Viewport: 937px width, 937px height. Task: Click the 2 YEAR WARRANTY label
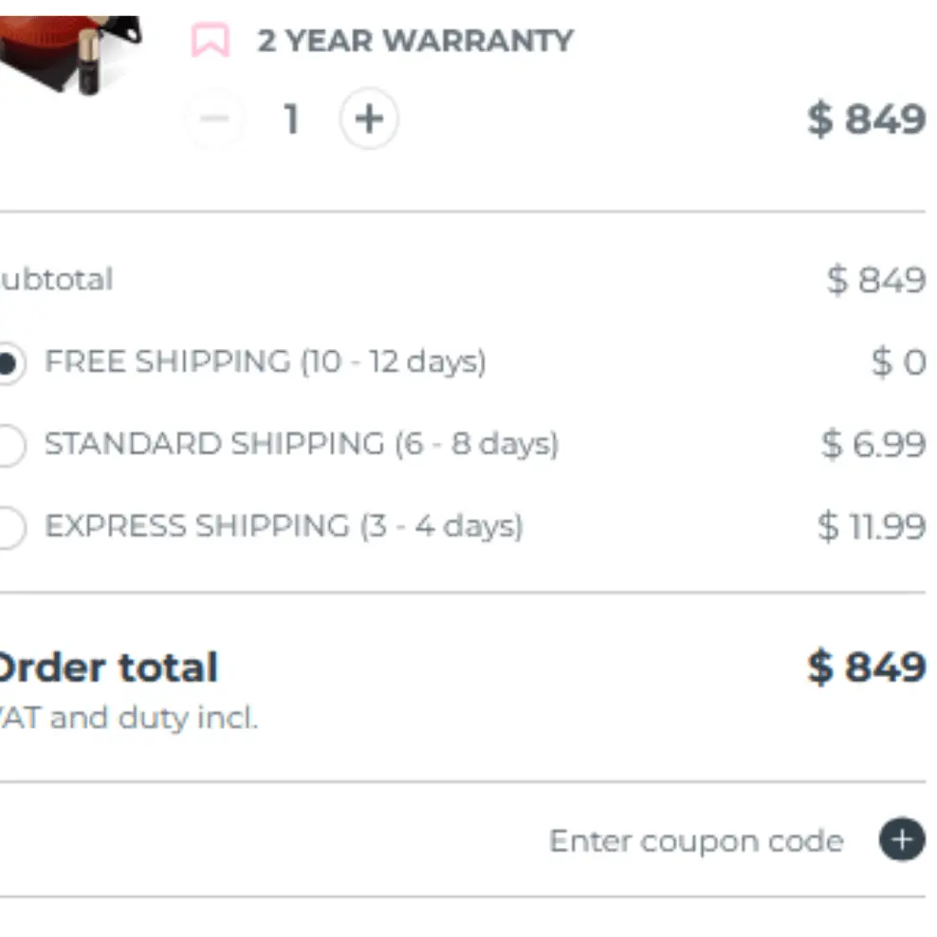414,40
